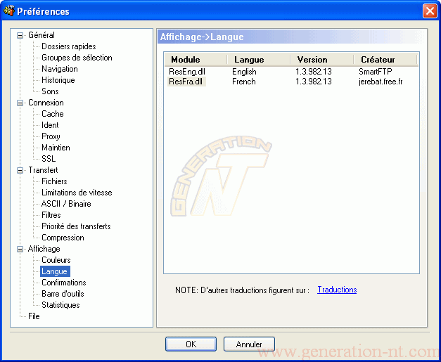
Task: Select the Affichage category
Action: coord(44,249)
